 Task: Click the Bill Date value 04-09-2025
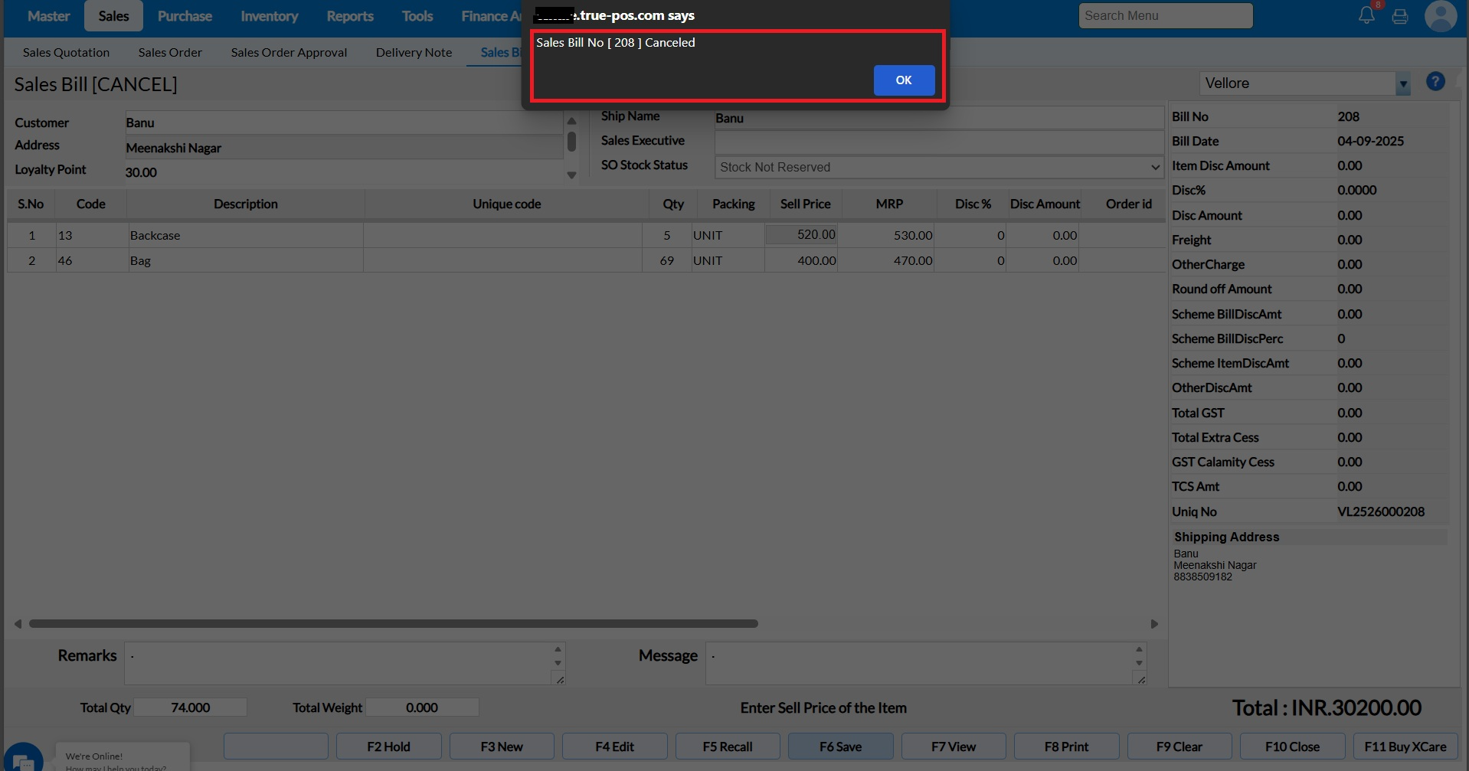pos(1370,141)
